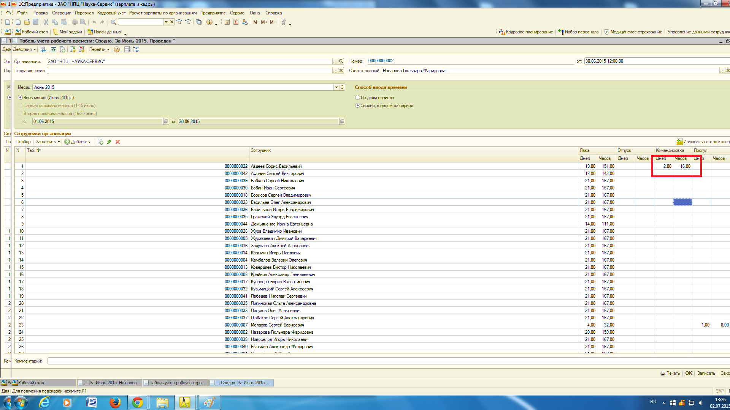Click the help question mark icon
This screenshot has height=410, width=730.
coord(117,50)
